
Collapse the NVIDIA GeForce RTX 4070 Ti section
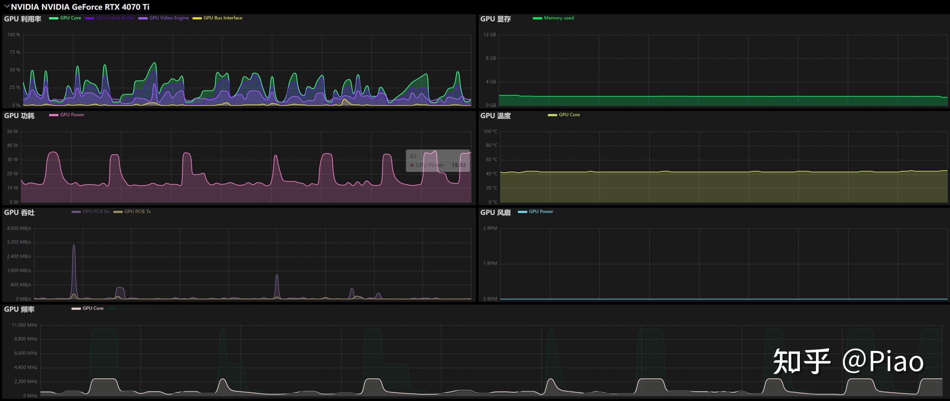(x=7, y=6)
